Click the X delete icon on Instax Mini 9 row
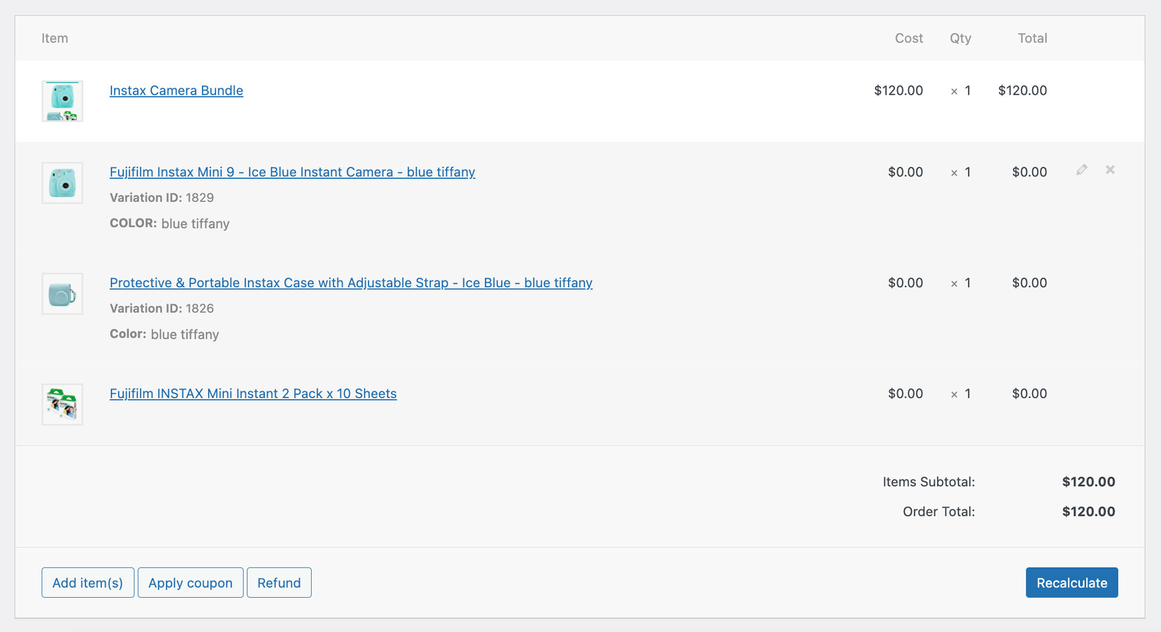Viewport: 1161px width, 632px height. [1110, 170]
